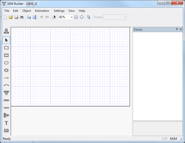Click on the blank diagram grid canvas

(70, 66)
